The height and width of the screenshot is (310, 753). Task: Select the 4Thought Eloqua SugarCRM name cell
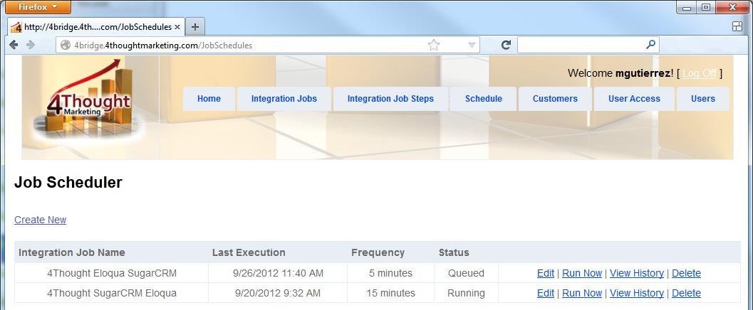click(112, 273)
